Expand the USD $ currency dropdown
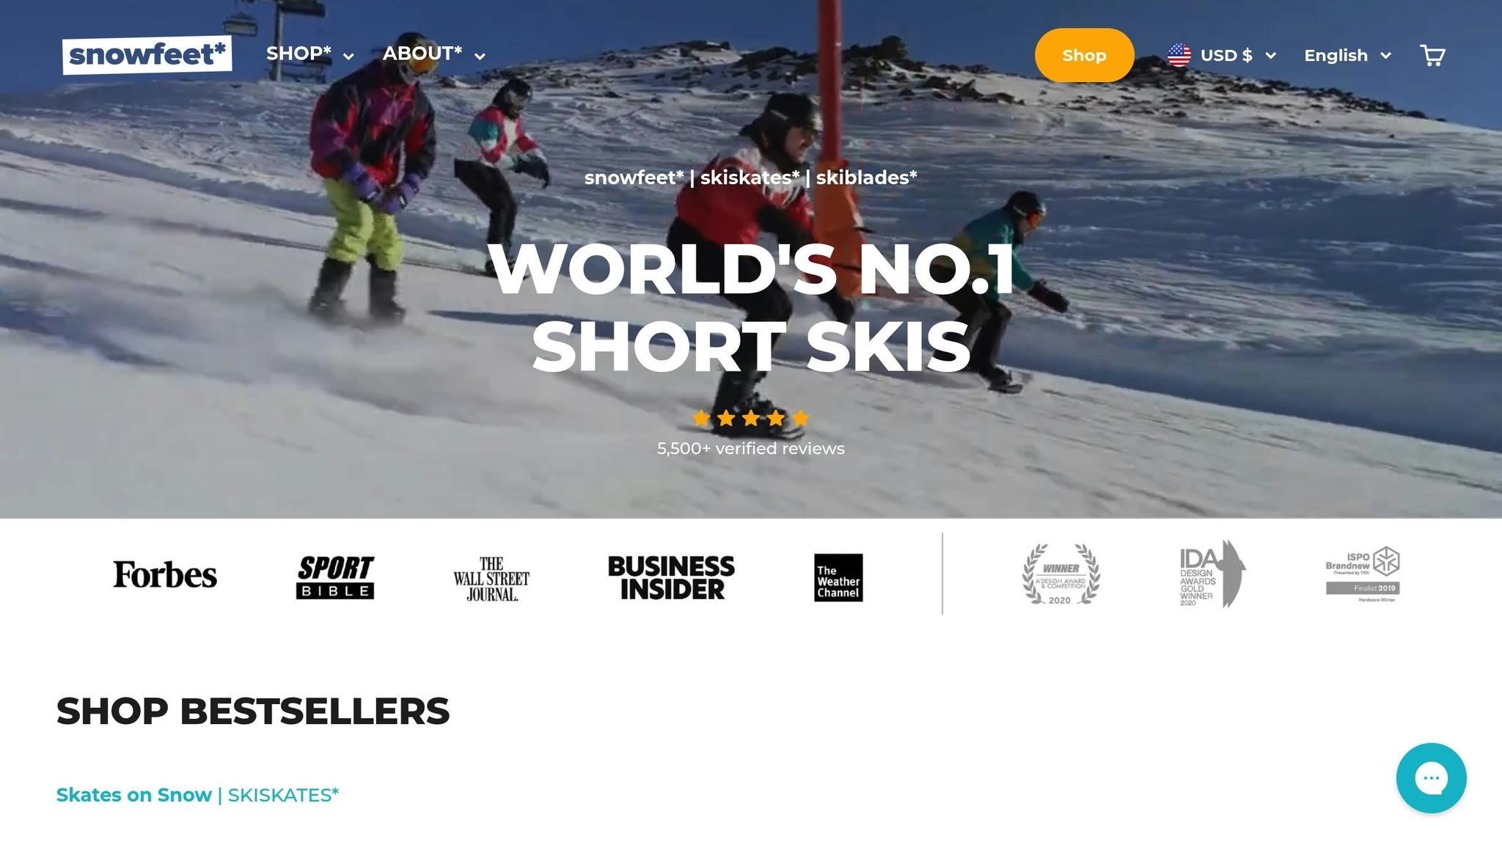This screenshot has width=1502, height=845. point(1238,56)
